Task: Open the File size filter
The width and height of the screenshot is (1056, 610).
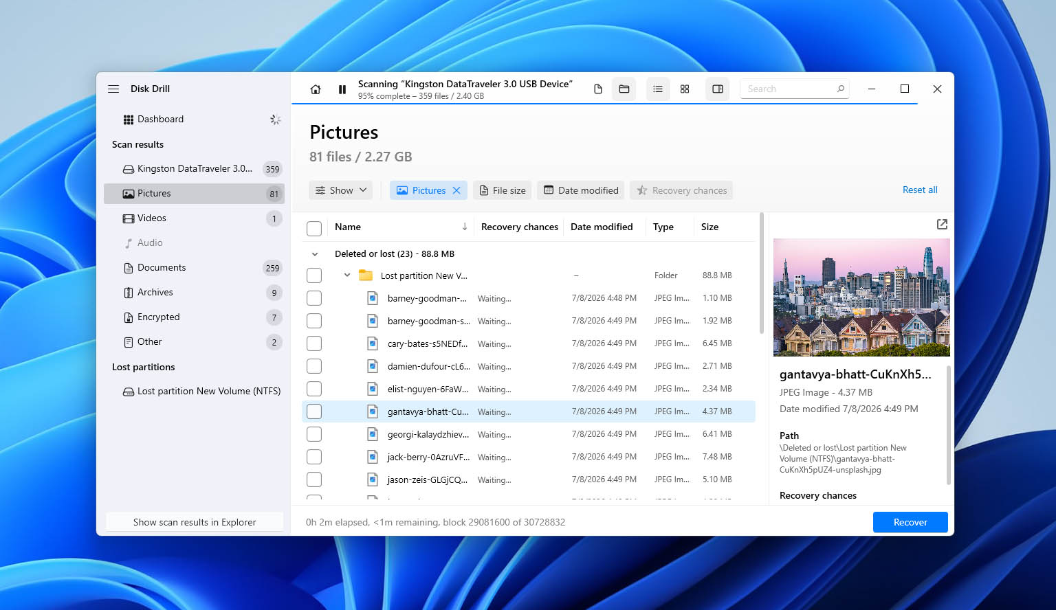Action: tap(503, 190)
